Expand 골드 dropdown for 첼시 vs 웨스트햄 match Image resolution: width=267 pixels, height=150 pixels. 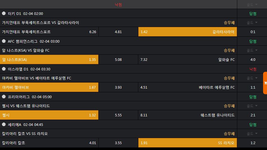252,106
